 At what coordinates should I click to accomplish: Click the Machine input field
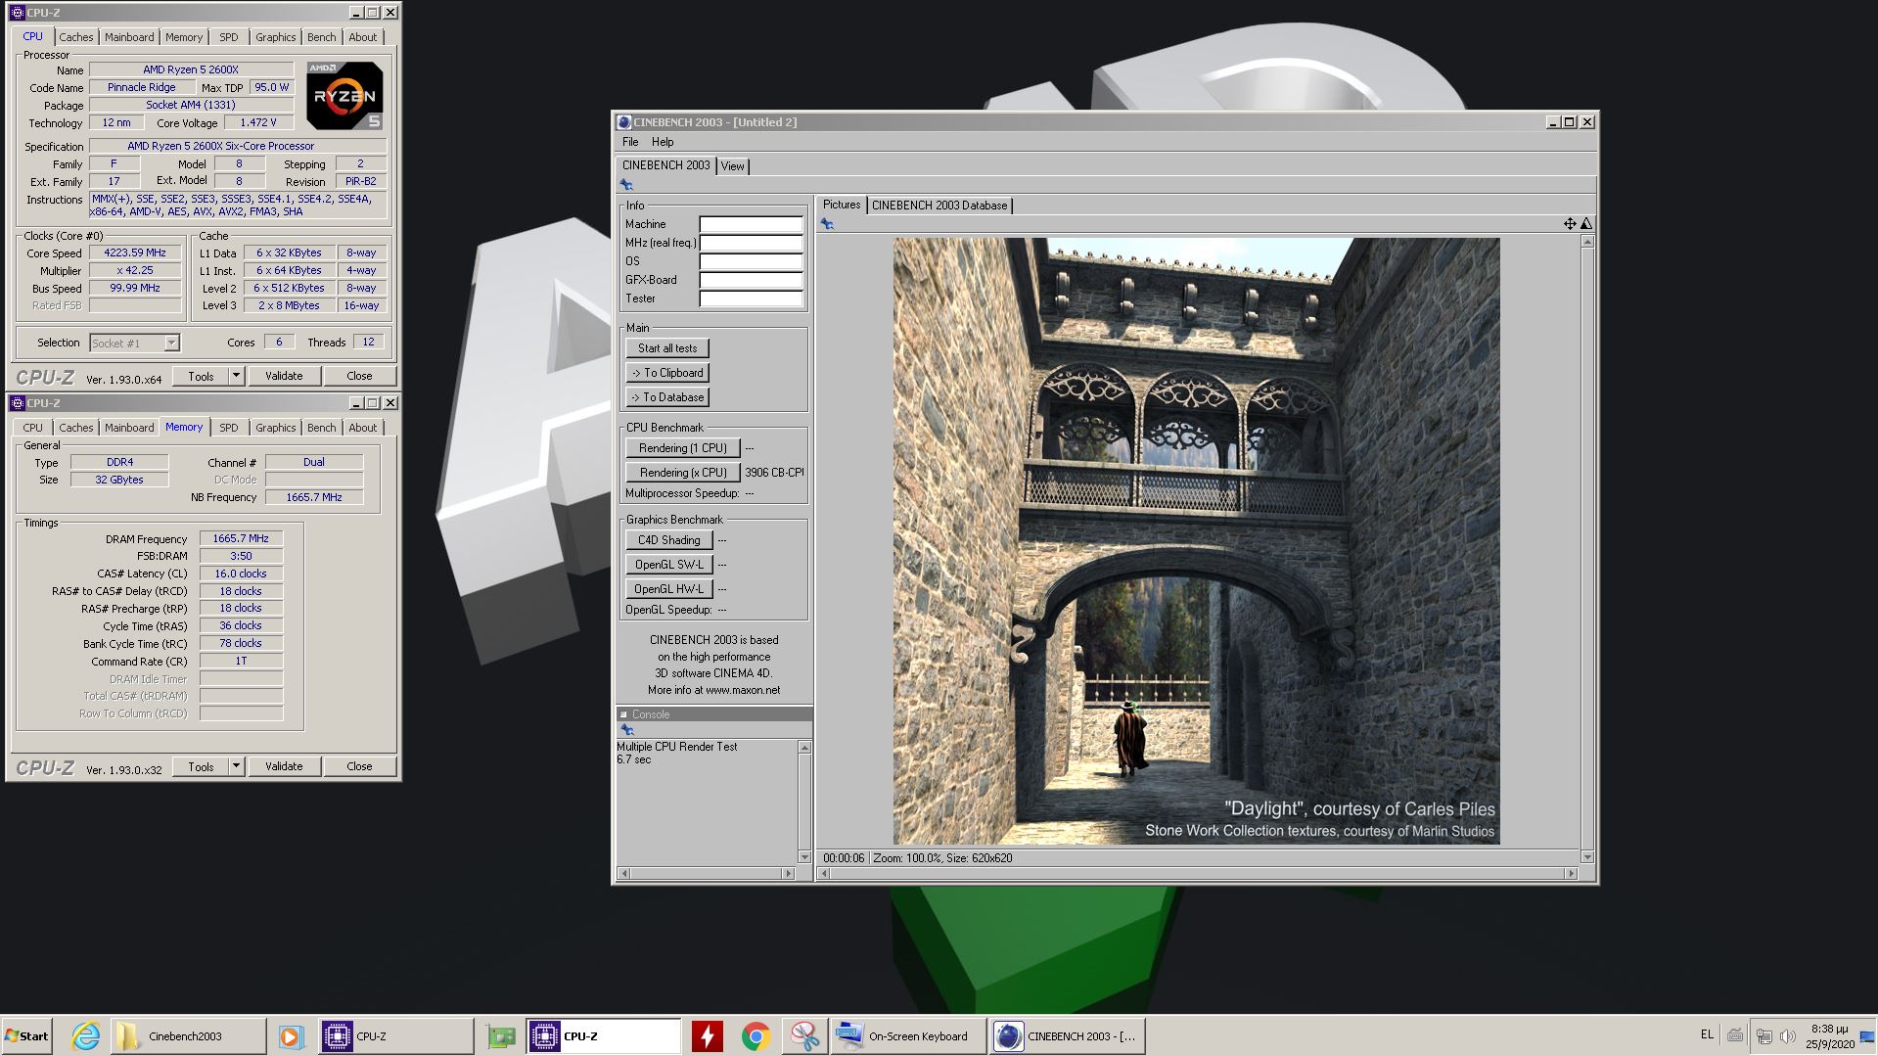pos(751,224)
